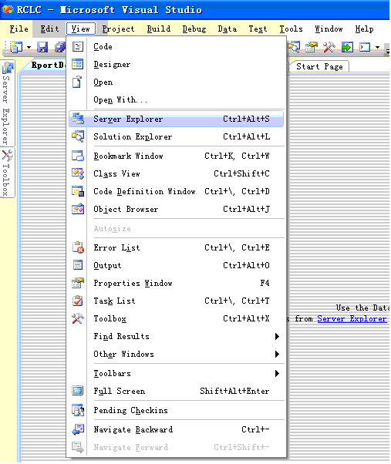Expand the Toolbars submenu
Viewport: 391px width, 464px height.
pyautogui.click(x=277, y=373)
